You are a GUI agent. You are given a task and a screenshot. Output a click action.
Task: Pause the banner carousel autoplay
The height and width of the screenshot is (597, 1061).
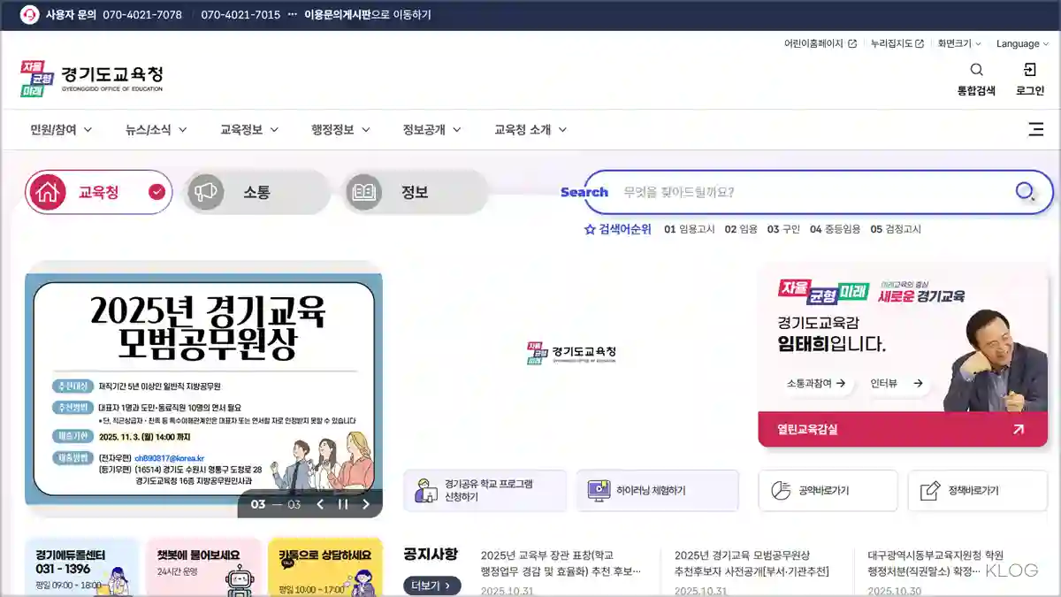pyautogui.click(x=343, y=504)
